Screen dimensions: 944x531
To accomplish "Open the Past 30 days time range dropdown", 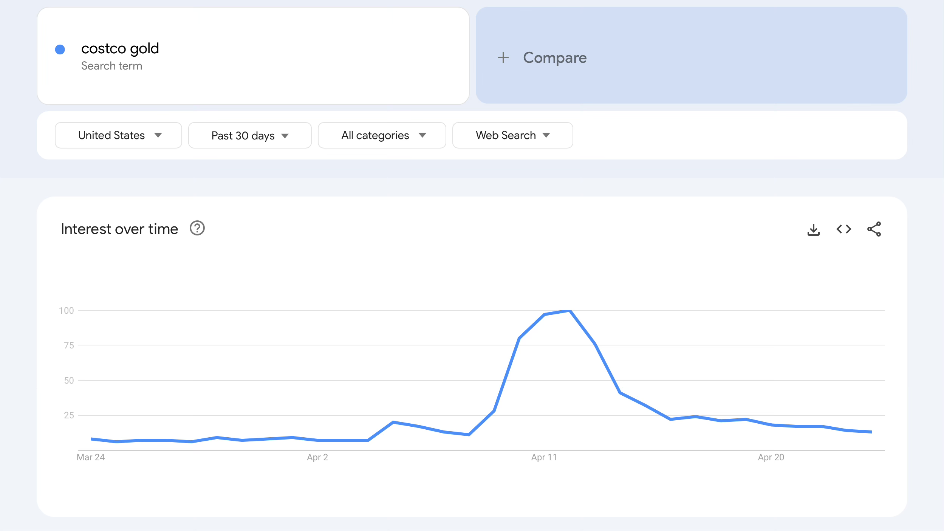I will [250, 135].
